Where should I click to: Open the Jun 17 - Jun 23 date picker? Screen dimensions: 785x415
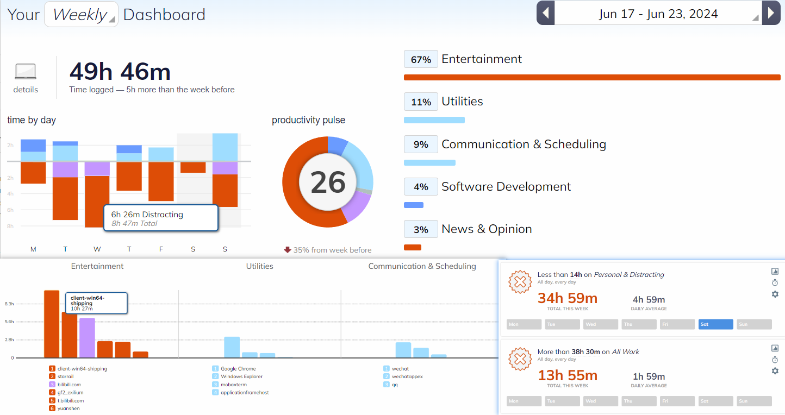pos(658,14)
